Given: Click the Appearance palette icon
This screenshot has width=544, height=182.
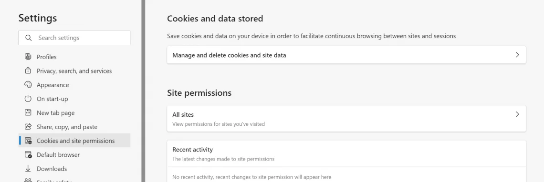Looking at the screenshot, I should tap(28, 85).
